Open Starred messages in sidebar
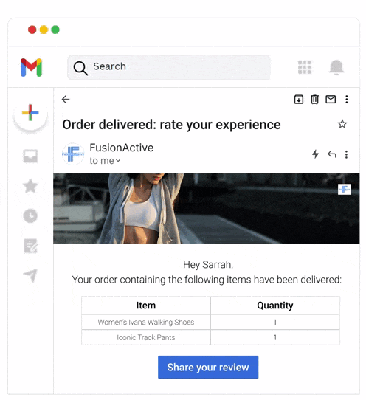The image size is (366, 400). point(30,186)
